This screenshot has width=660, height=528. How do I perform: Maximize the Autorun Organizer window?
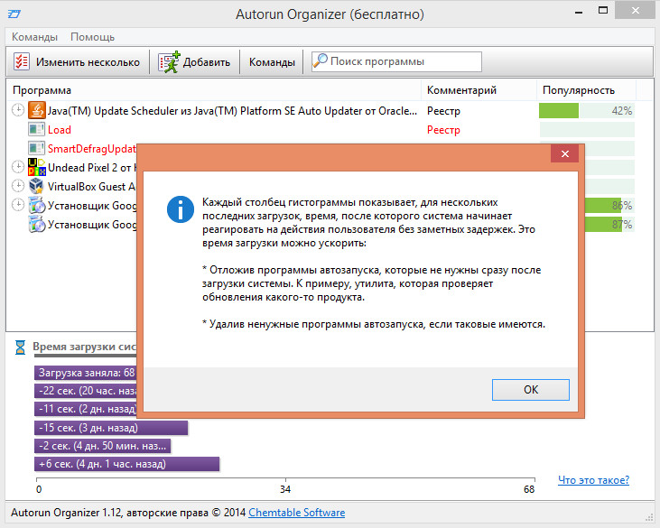[603, 11]
